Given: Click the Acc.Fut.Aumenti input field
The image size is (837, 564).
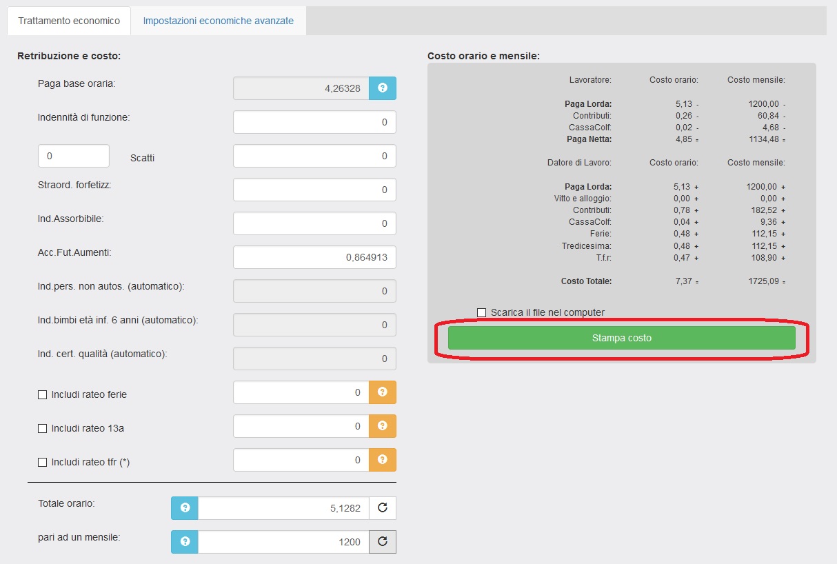Looking at the screenshot, I should coord(314,257).
